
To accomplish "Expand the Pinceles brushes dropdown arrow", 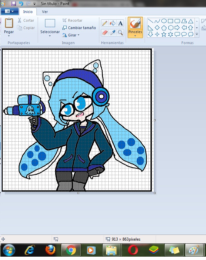I will pyautogui.click(x=135, y=36).
